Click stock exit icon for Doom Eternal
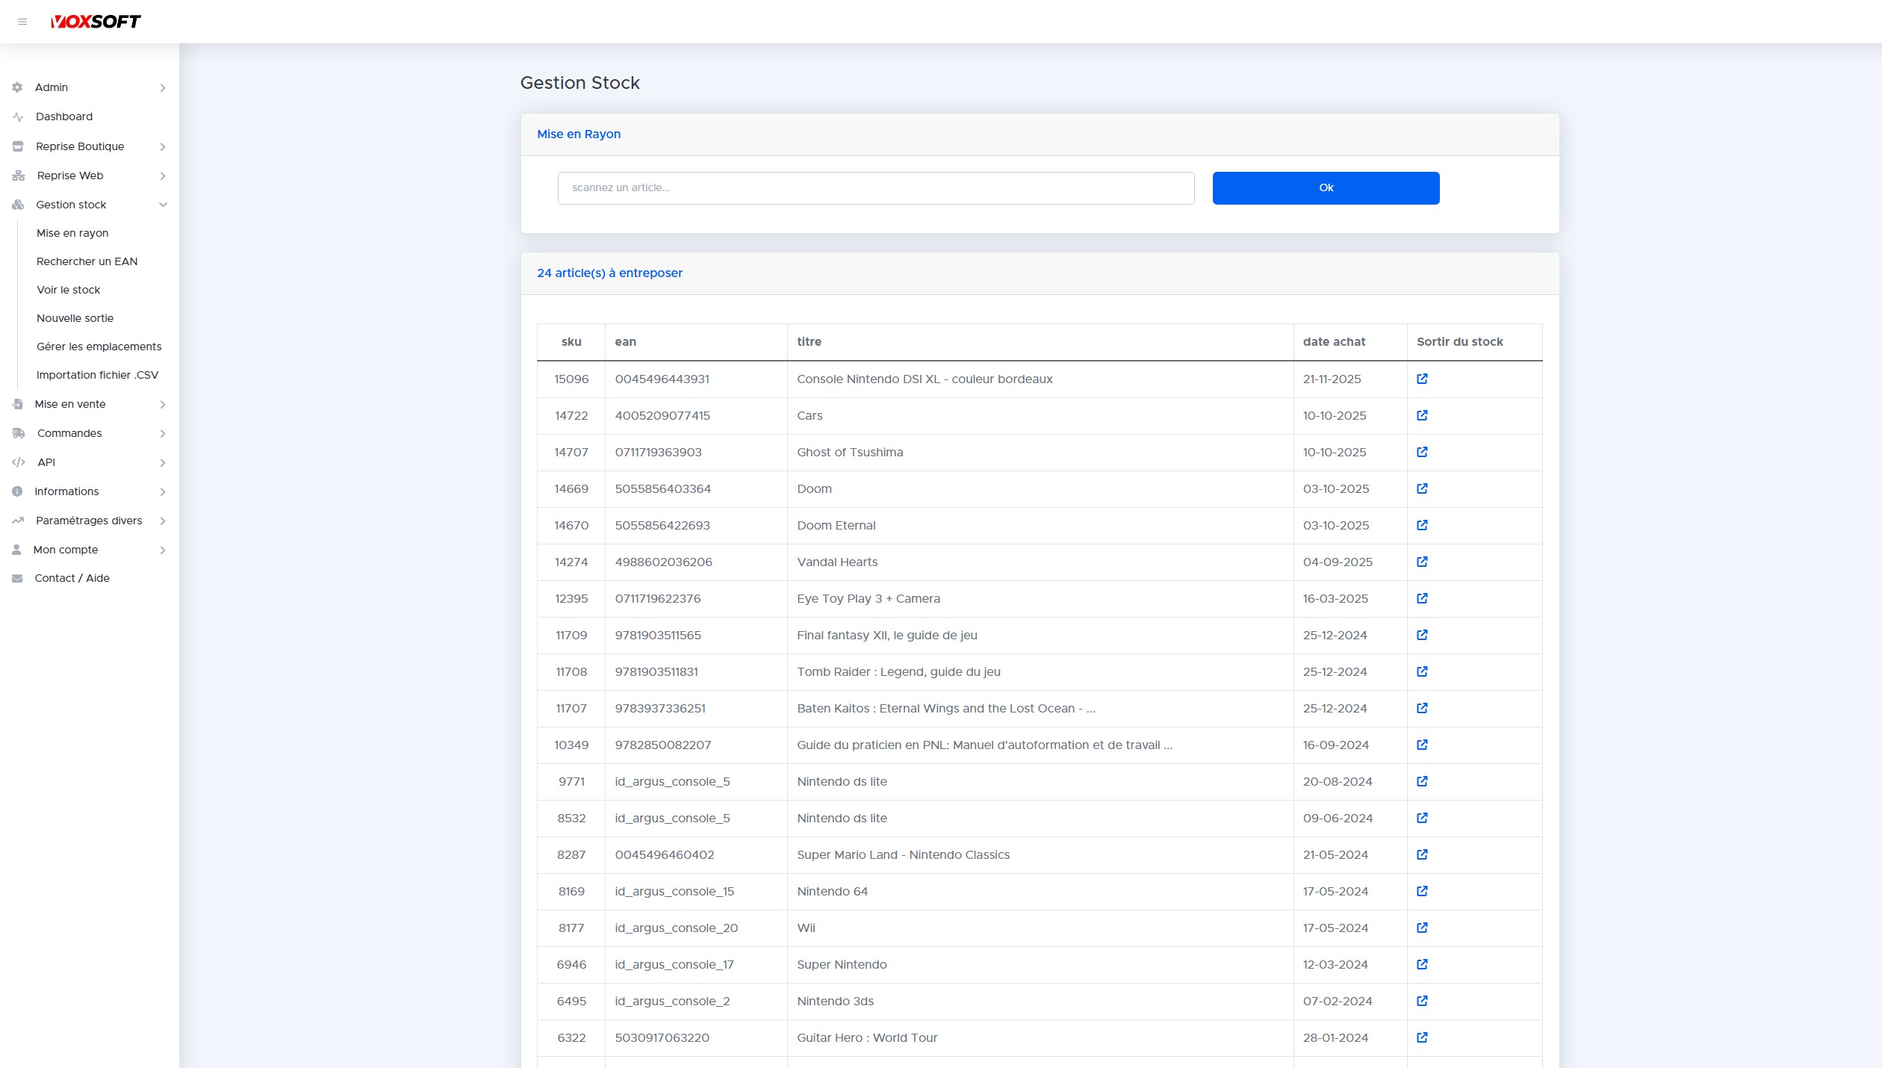 coord(1422,525)
